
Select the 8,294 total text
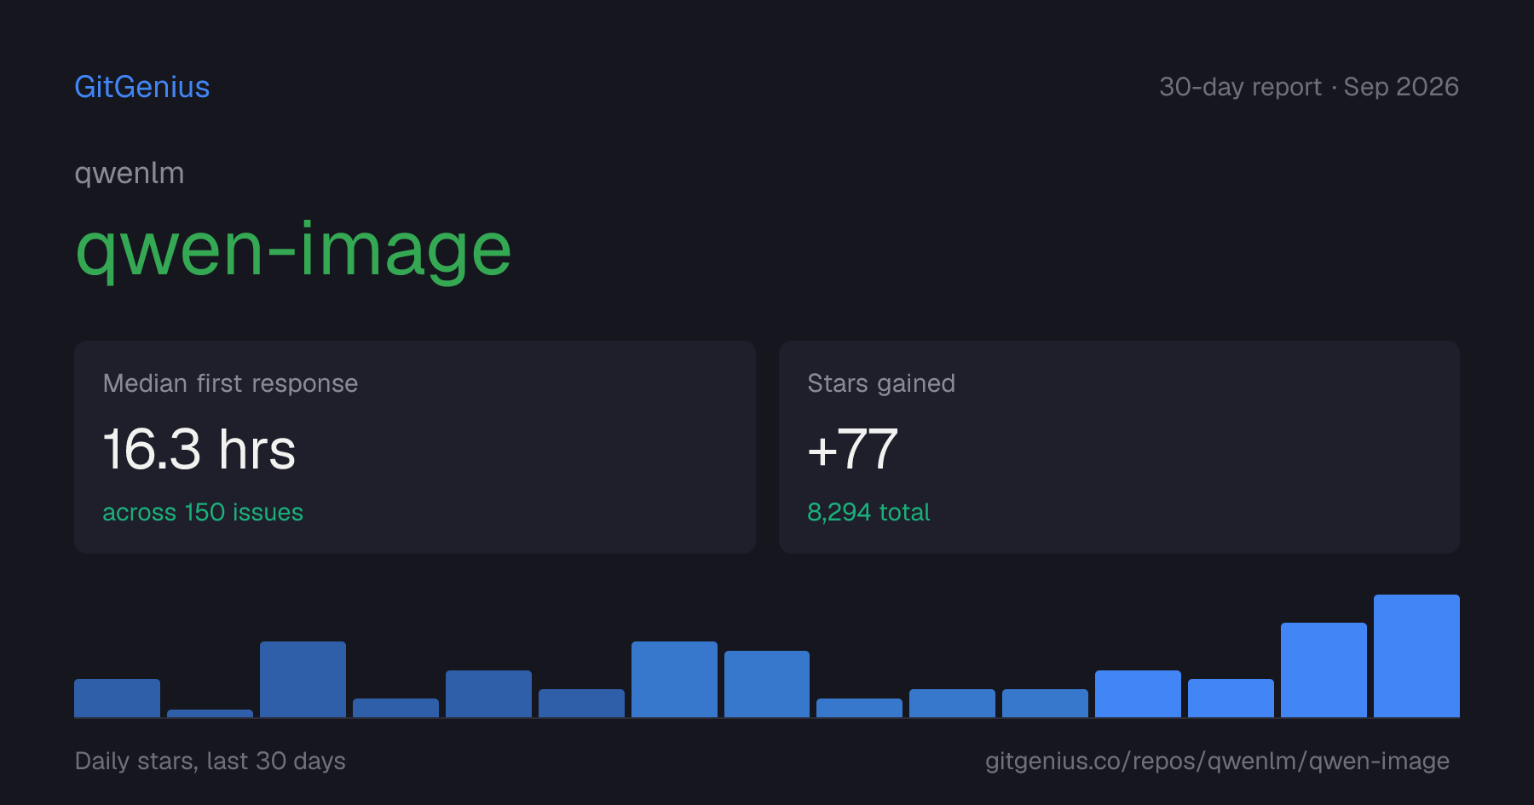click(868, 512)
